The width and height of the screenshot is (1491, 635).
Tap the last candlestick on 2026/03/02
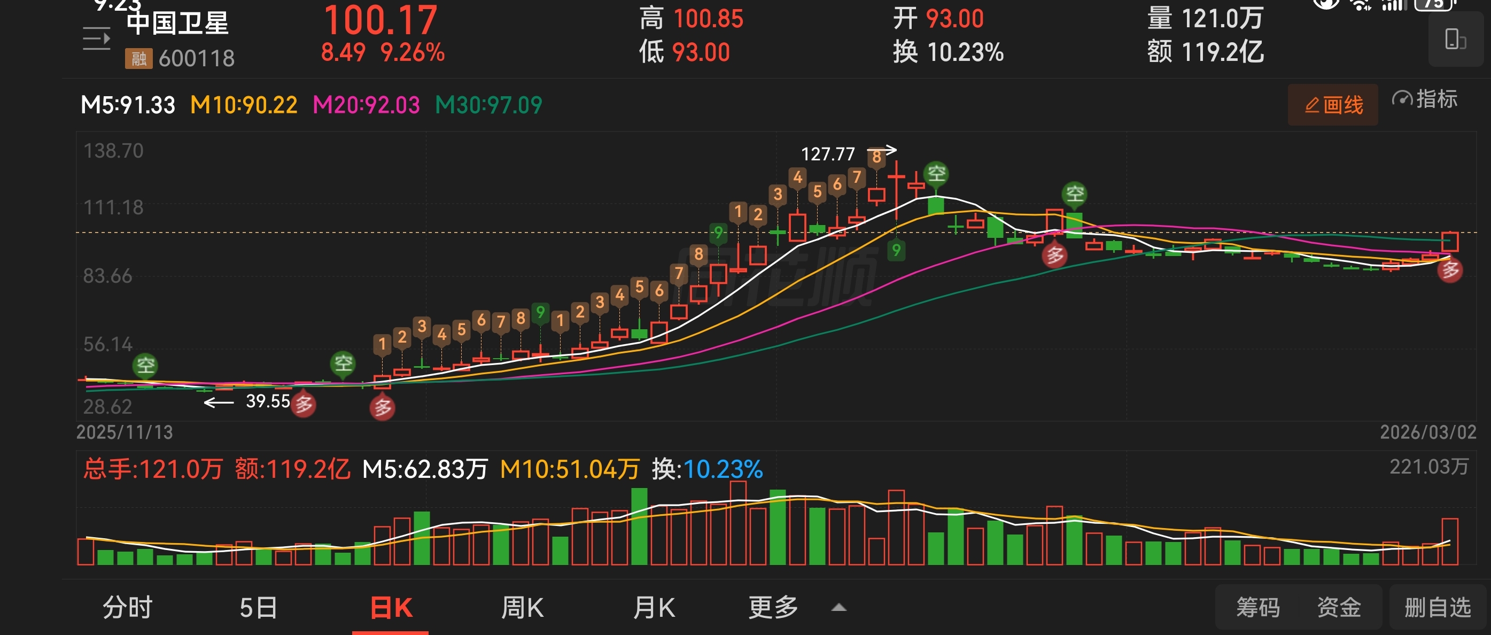1450,242
